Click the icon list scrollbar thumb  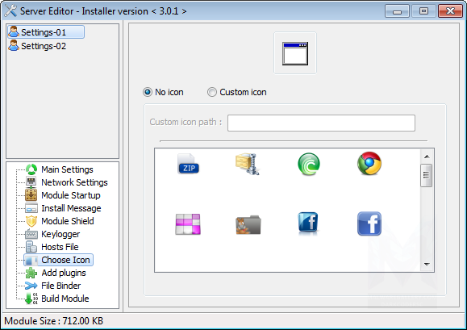click(427, 175)
